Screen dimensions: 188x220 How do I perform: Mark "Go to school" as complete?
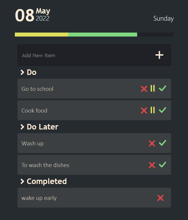point(163,88)
